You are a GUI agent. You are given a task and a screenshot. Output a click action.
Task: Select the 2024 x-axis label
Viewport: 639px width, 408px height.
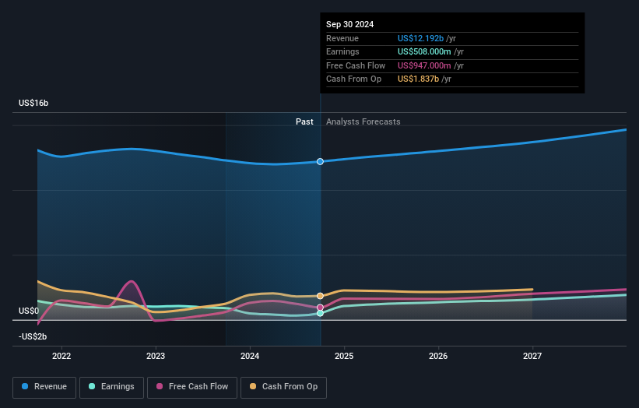pyautogui.click(x=250, y=357)
